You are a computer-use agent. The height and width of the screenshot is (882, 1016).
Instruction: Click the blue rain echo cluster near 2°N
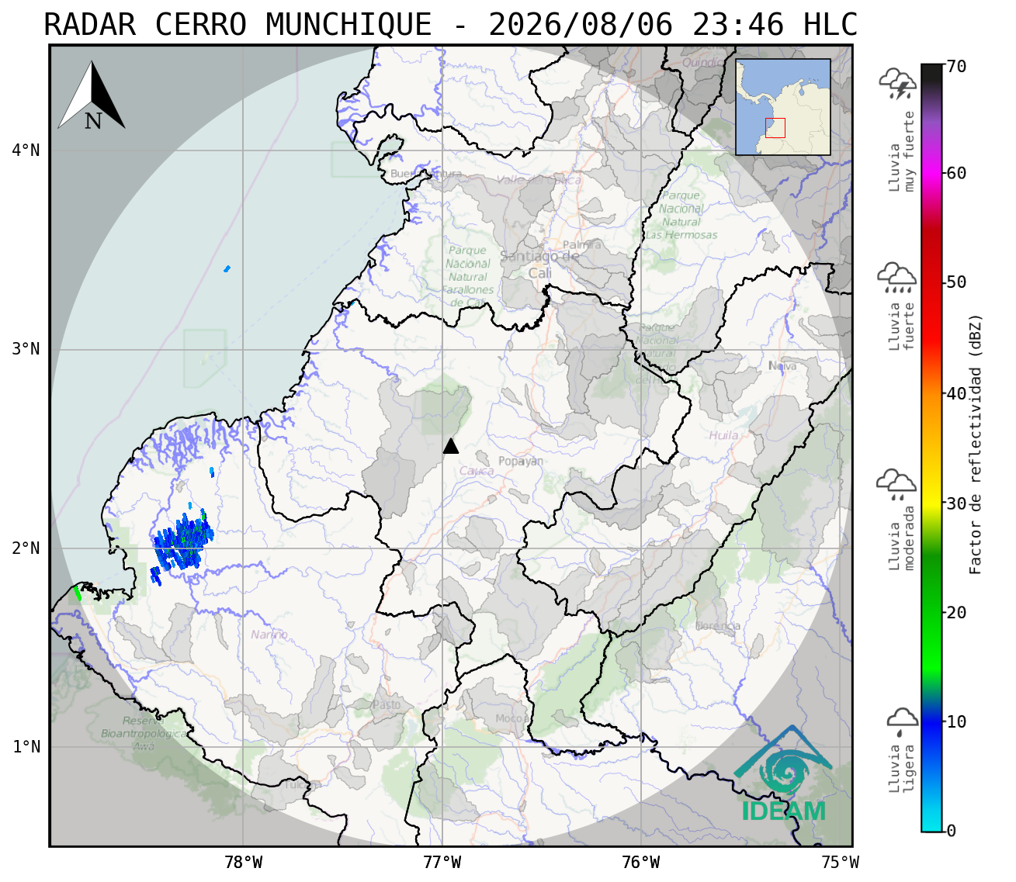point(181,543)
